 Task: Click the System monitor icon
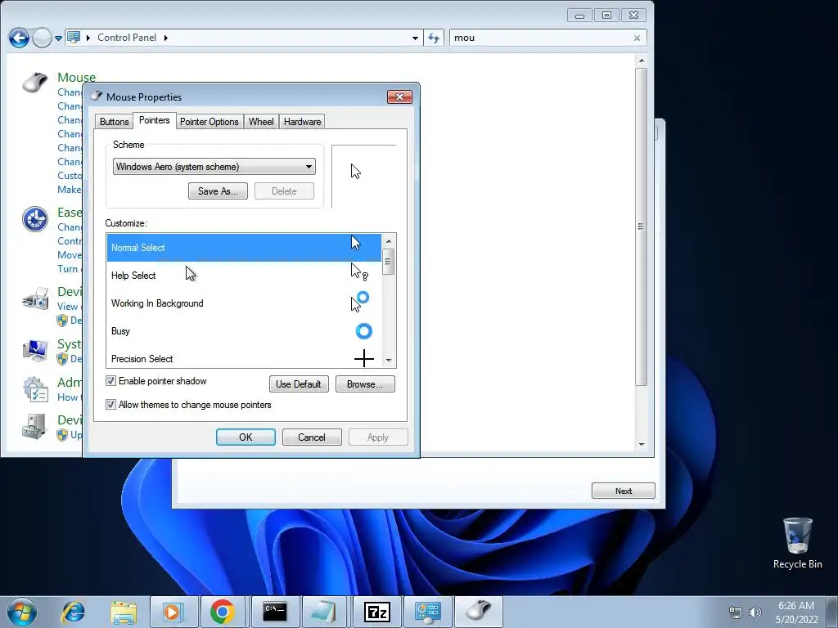click(35, 350)
